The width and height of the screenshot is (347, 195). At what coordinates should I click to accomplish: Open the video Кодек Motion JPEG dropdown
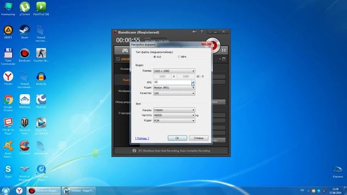click(174, 88)
